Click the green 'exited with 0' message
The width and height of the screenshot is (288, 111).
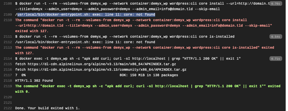148,89
